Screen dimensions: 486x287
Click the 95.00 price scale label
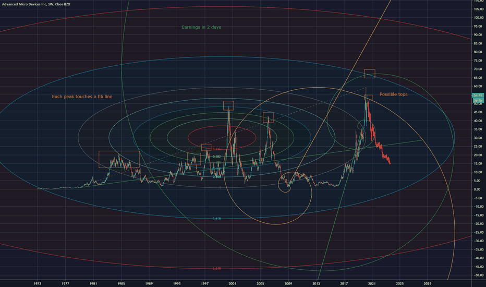(479, 27)
